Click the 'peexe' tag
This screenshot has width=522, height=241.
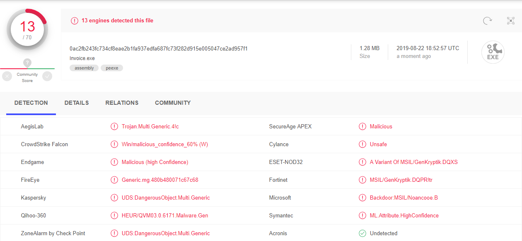click(112, 68)
